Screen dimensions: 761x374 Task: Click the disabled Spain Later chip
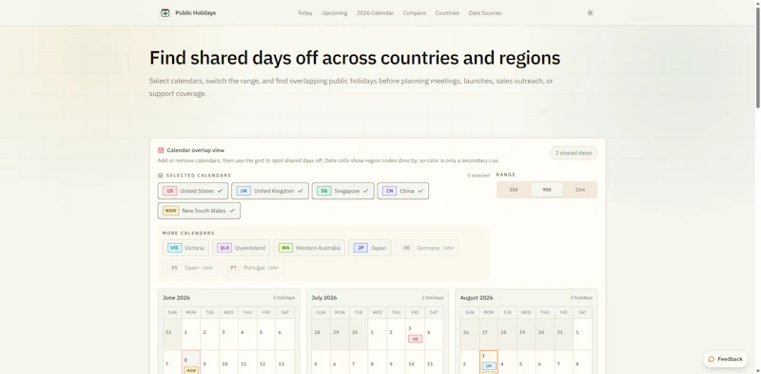(x=190, y=268)
